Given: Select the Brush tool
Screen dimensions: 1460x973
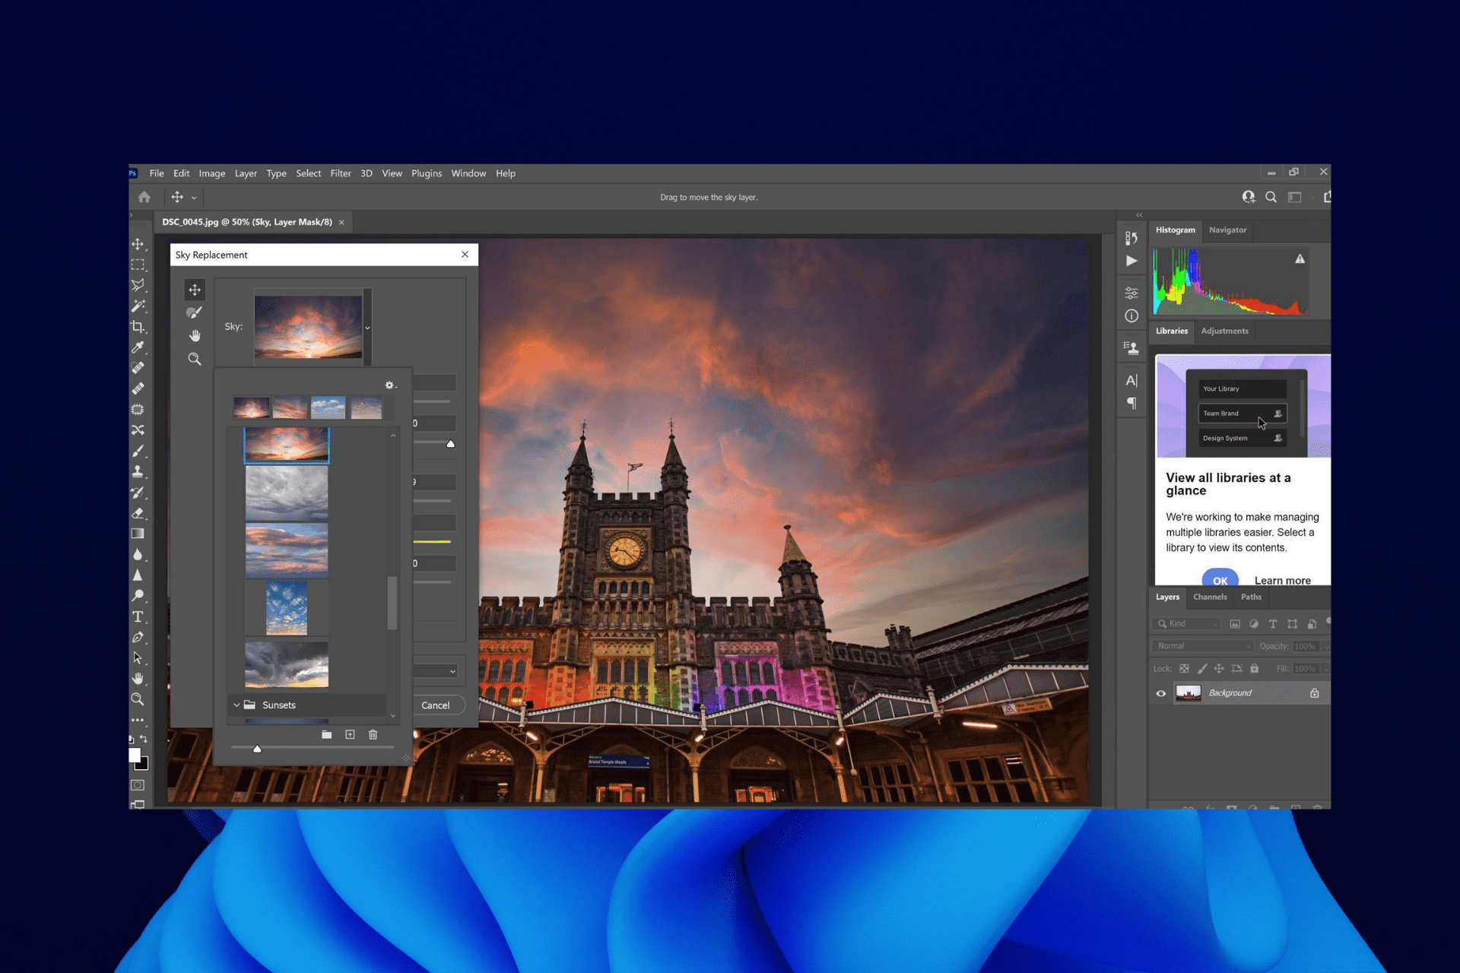Looking at the screenshot, I should [x=139, y=449].
